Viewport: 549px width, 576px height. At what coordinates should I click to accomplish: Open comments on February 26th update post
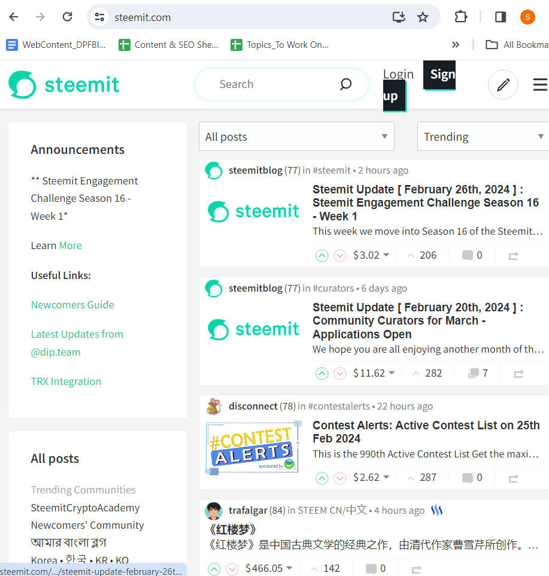[x=472, y=255]
